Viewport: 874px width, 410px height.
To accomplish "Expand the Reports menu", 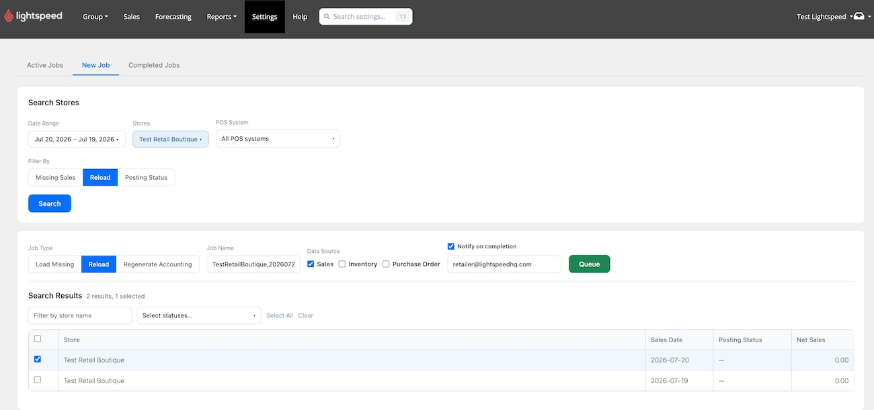I will pos(222,17).
